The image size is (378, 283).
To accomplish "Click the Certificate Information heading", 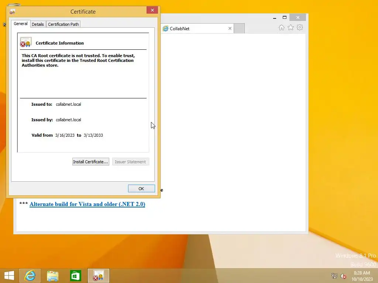I will pos(60,43).
